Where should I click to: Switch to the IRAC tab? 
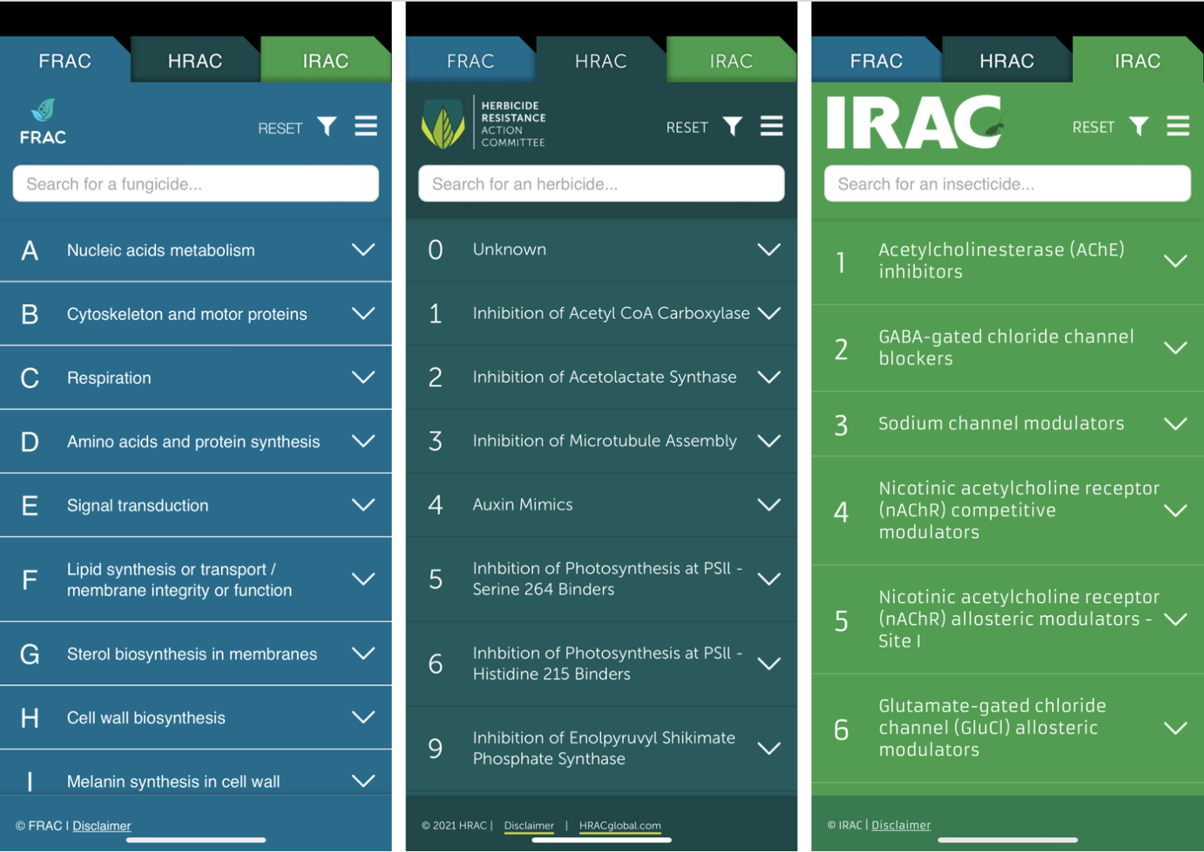(x=1137, y=60)
